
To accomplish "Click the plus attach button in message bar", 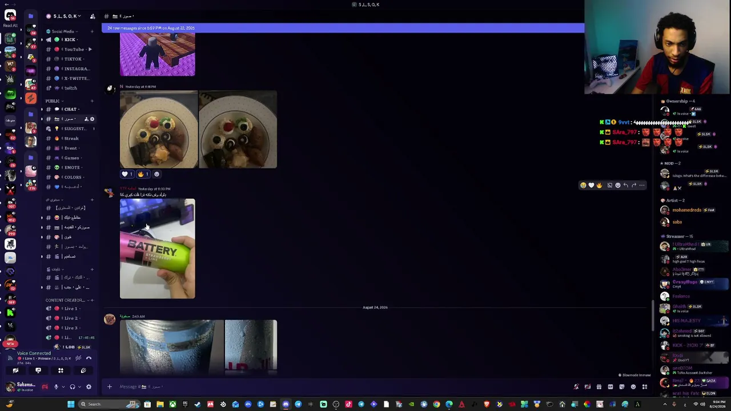I will point(110,386).
